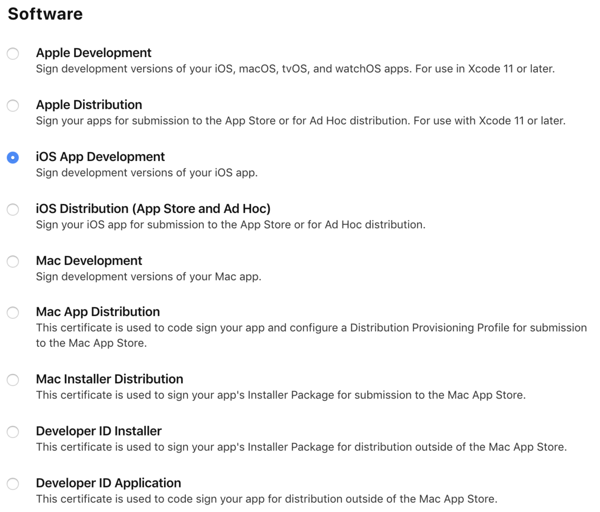Click description 'Sign your apps for submission to the App Store'
The height and width of the screenshot is (512, 600).
point(300,121)
